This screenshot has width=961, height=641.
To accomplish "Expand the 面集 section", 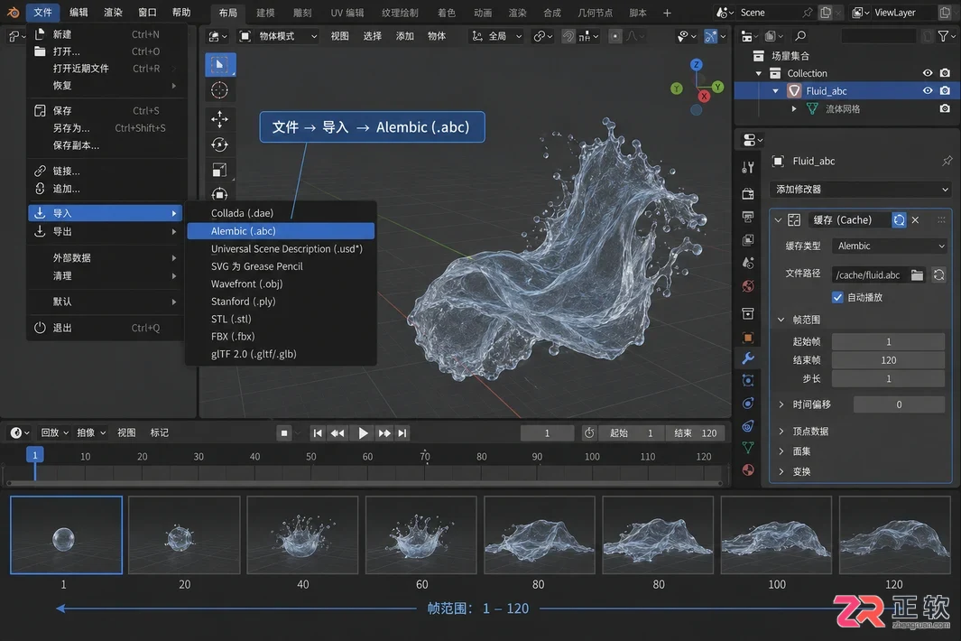I will click(781, 451).
